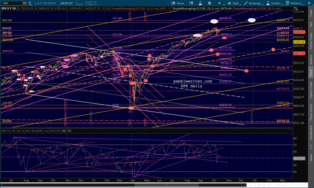
Task: Click the horizontal chart scrollbar thumb
Action: [166, 185]
